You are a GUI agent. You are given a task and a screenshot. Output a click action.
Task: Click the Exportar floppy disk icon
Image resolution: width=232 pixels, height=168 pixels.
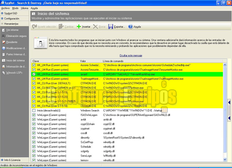coord(111,27)
